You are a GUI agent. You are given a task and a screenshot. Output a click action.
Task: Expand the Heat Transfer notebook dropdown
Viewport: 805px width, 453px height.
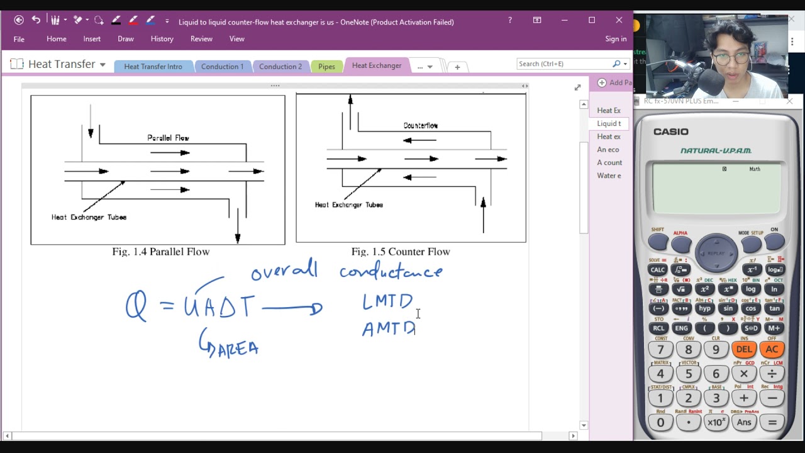pyautogui.click(x=103, y=65)
